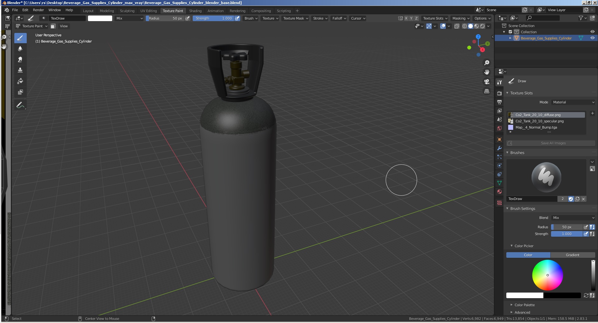
Task: Add a new texture slot with plus
Action: click(592, 113)
